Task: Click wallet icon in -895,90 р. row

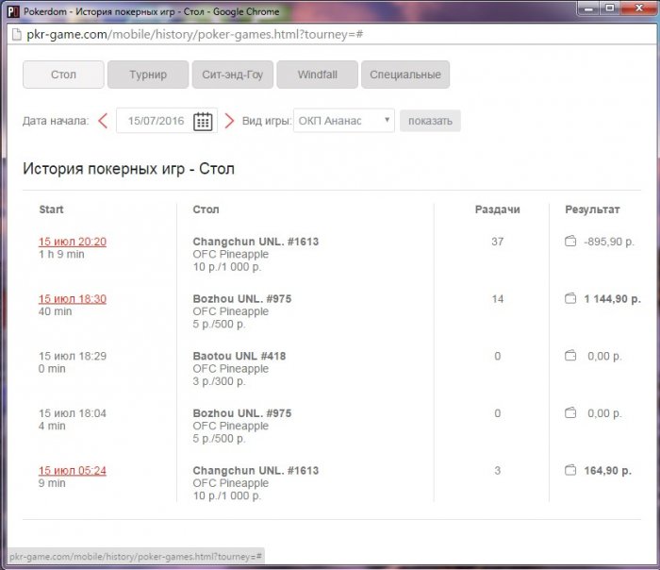Action: 570,242
